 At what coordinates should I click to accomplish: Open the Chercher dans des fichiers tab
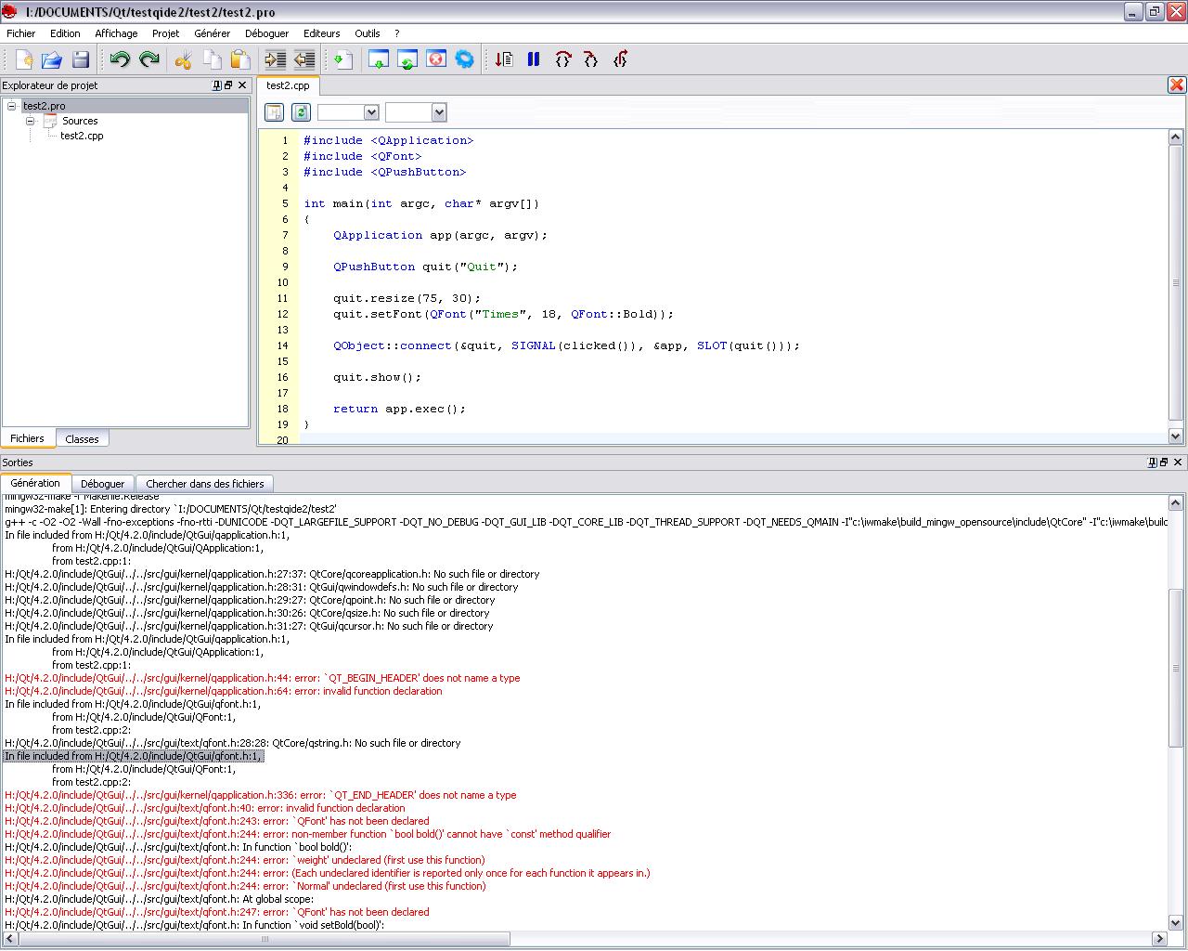tap(204, 483)
